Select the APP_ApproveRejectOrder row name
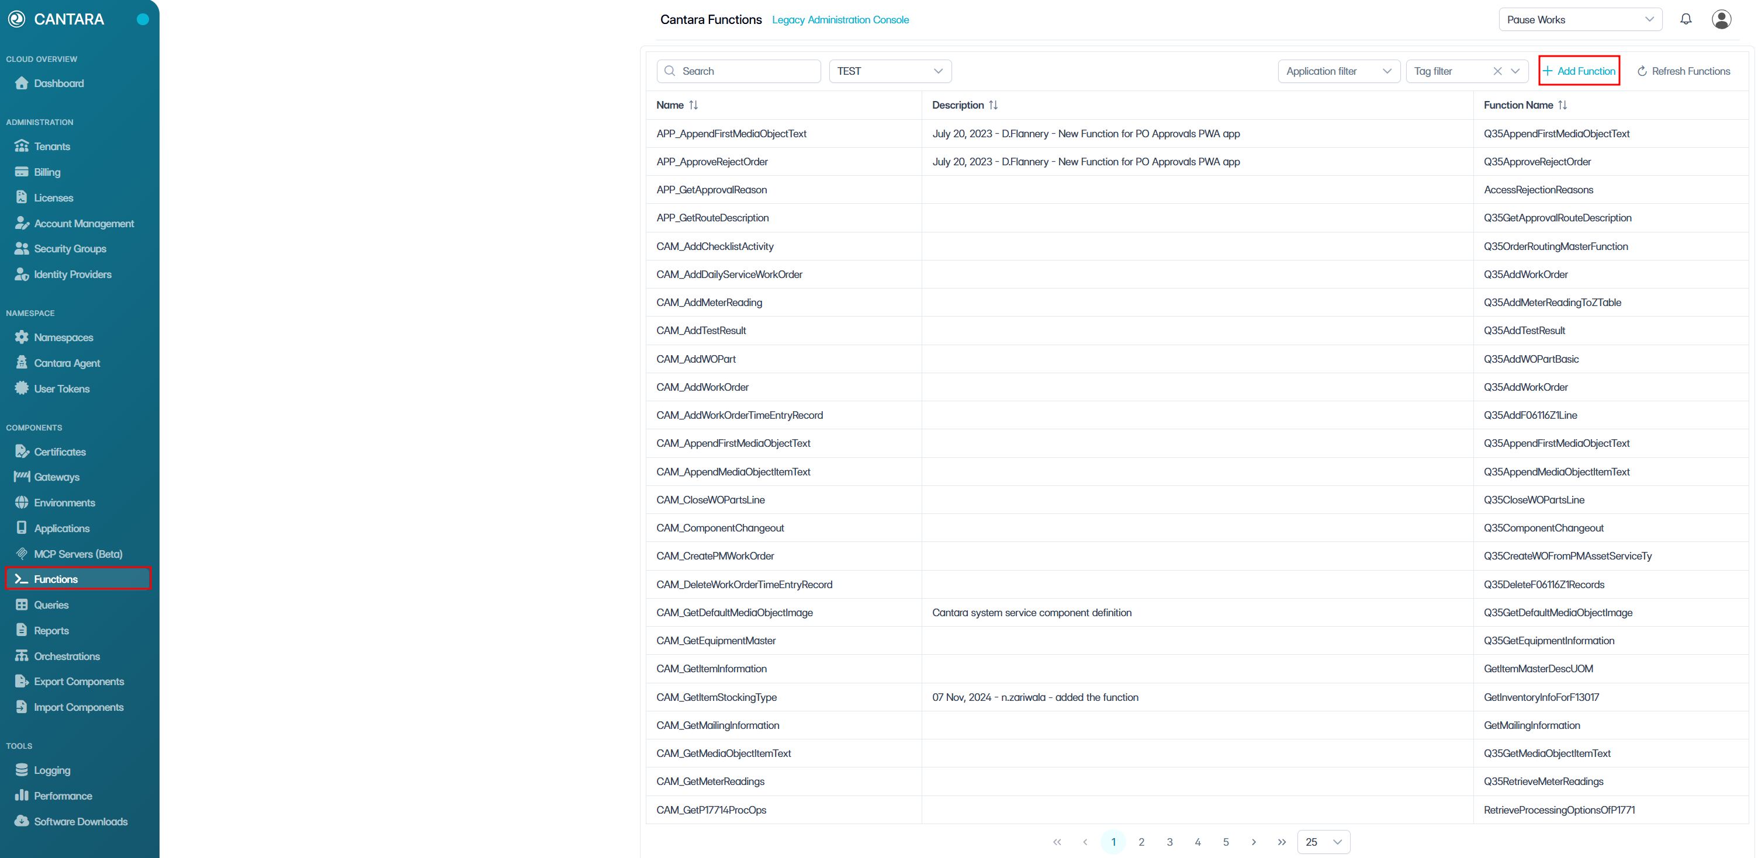The width and height of the screenshot is (1758, 858). (712, 162)
